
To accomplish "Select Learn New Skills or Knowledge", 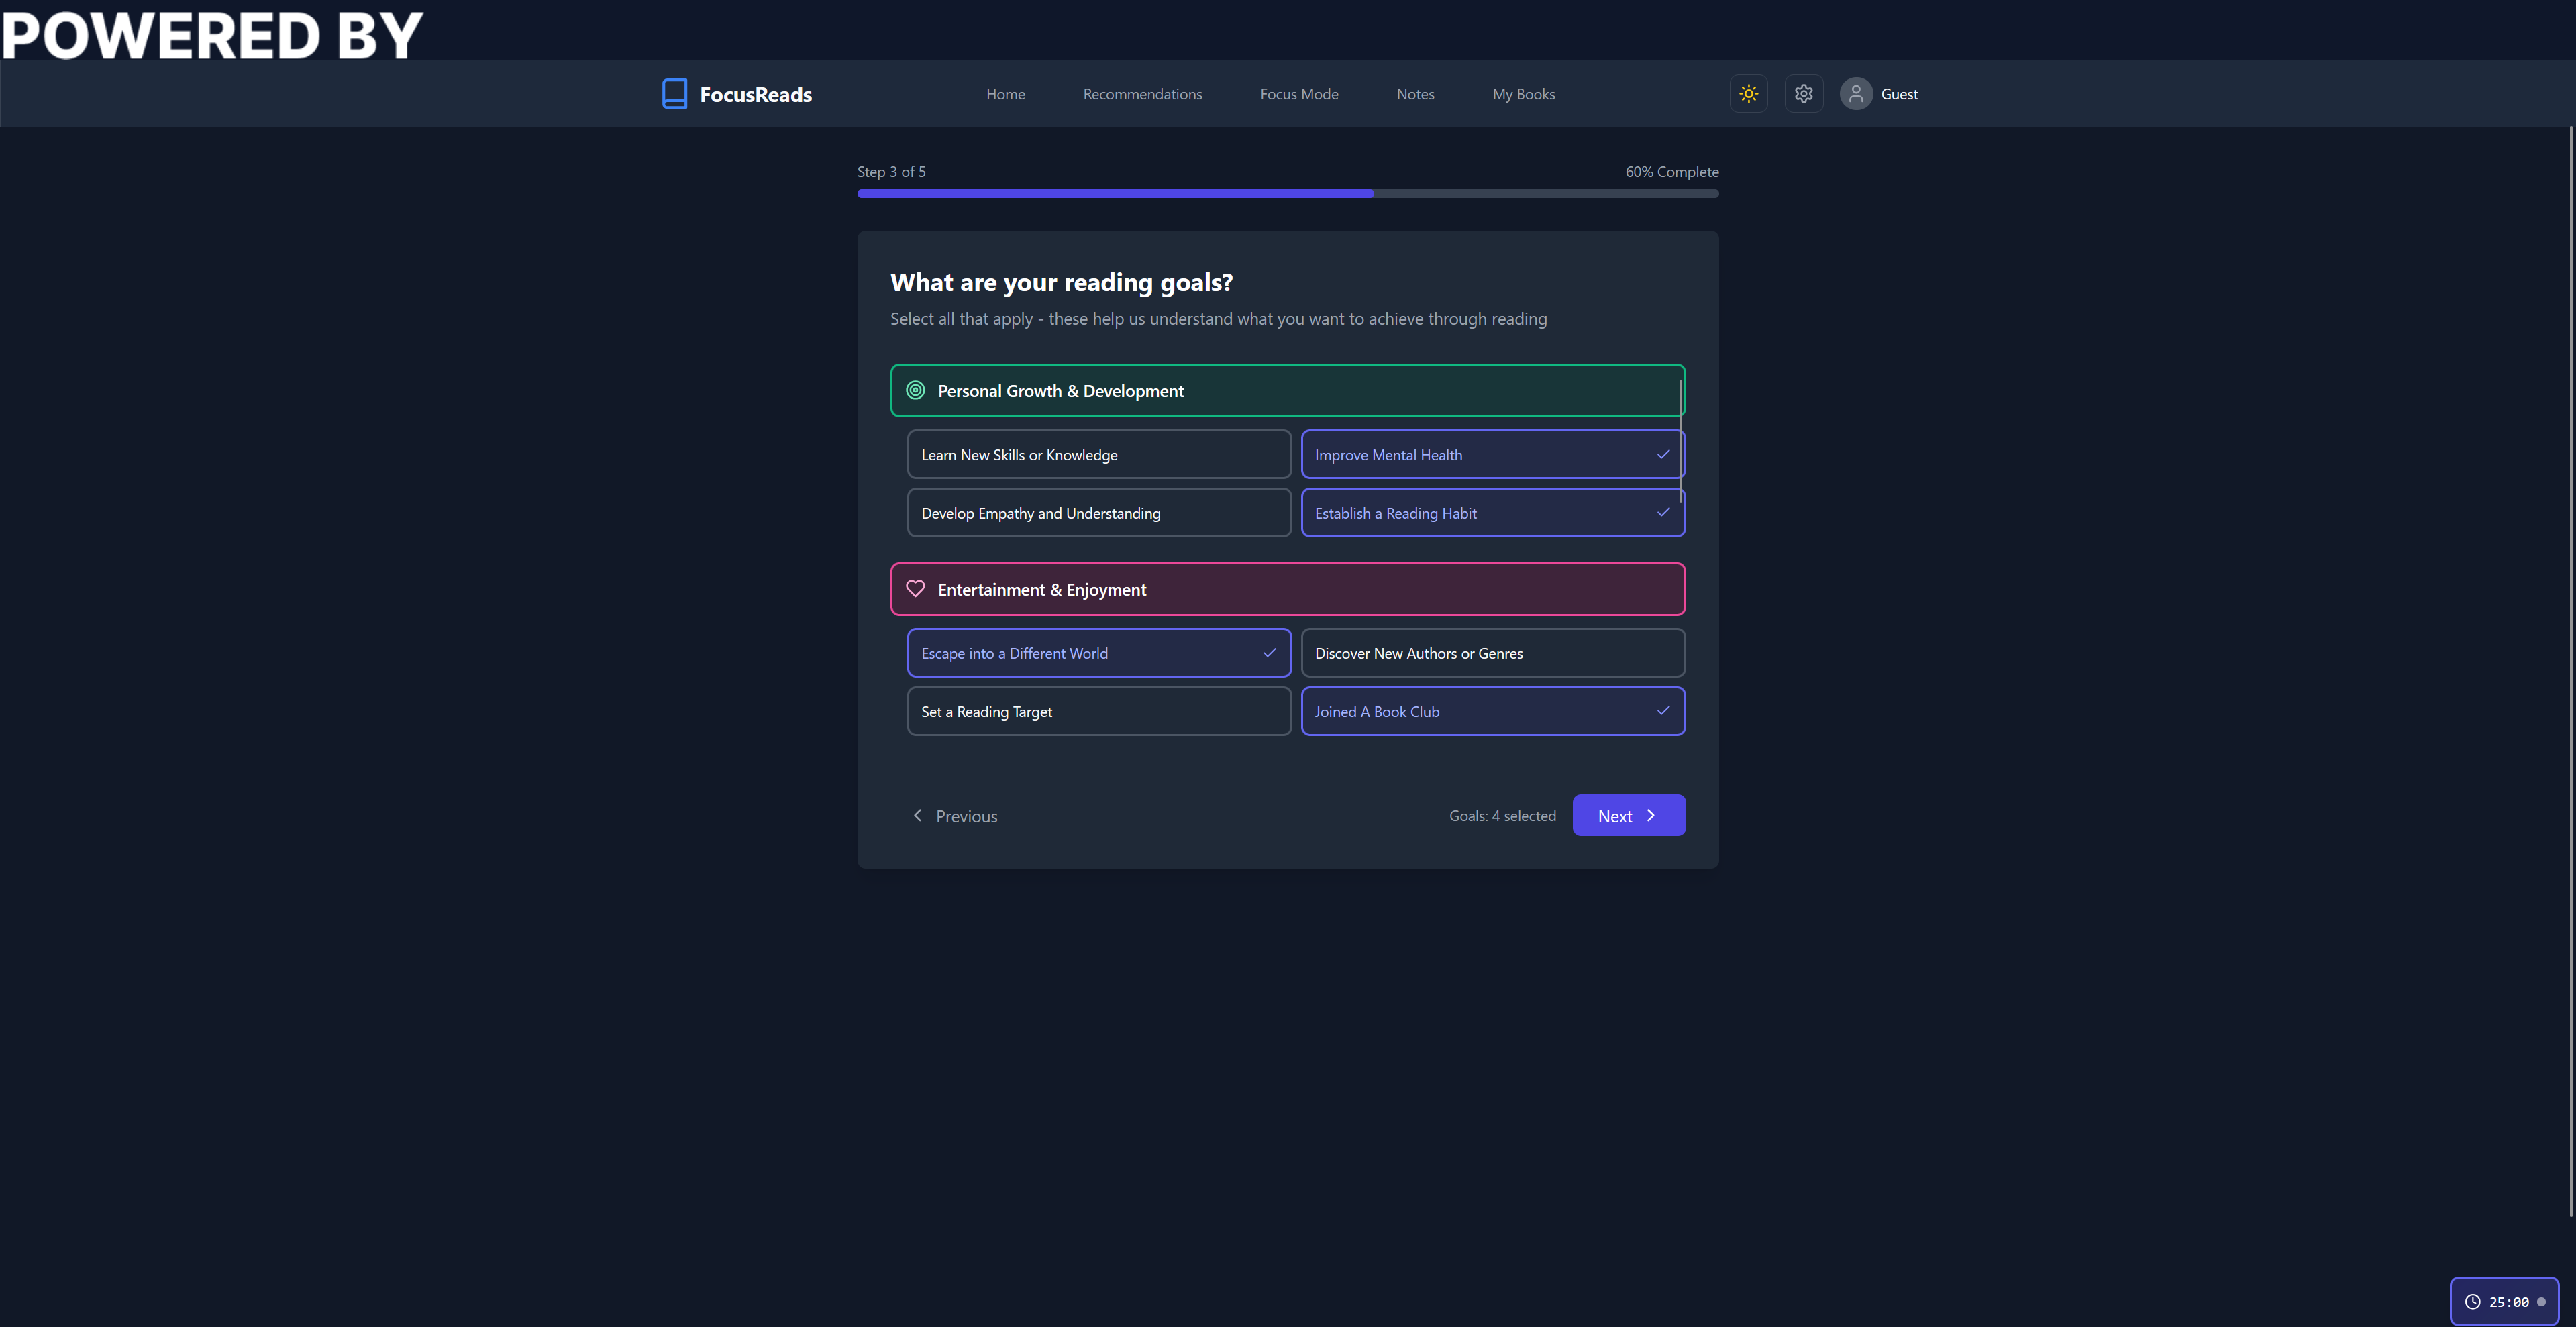I will [x=1098, y=455].
